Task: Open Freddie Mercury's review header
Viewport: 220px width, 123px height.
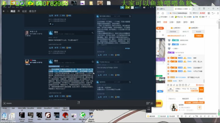Action: [114, 62]
